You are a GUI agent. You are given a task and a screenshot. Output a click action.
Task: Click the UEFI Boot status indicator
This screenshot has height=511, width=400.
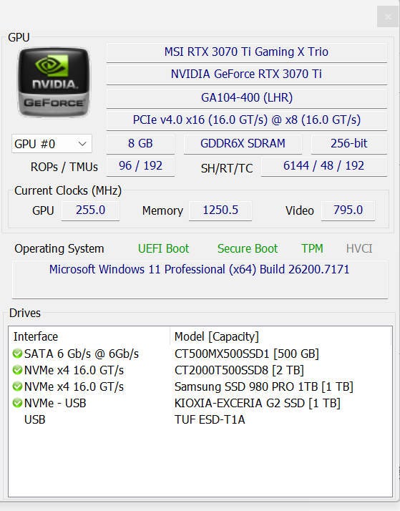point(163,248)
